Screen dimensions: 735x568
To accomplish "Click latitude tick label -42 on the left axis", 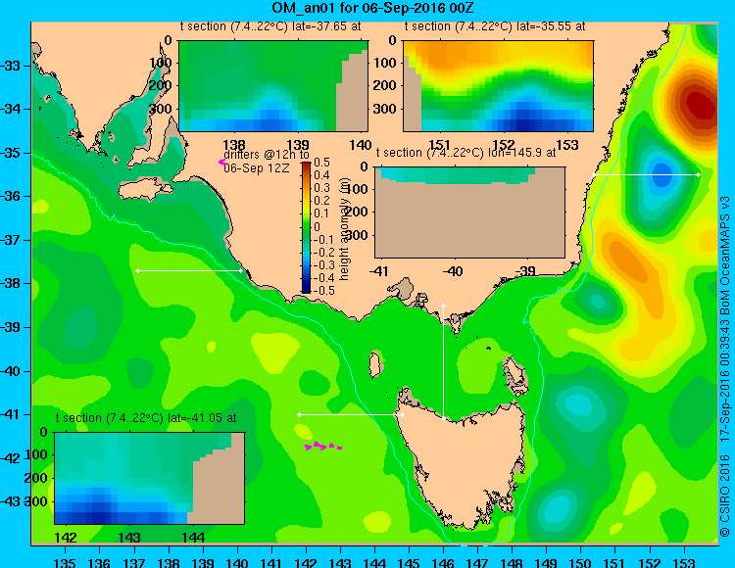I will [x=11, y=458].
